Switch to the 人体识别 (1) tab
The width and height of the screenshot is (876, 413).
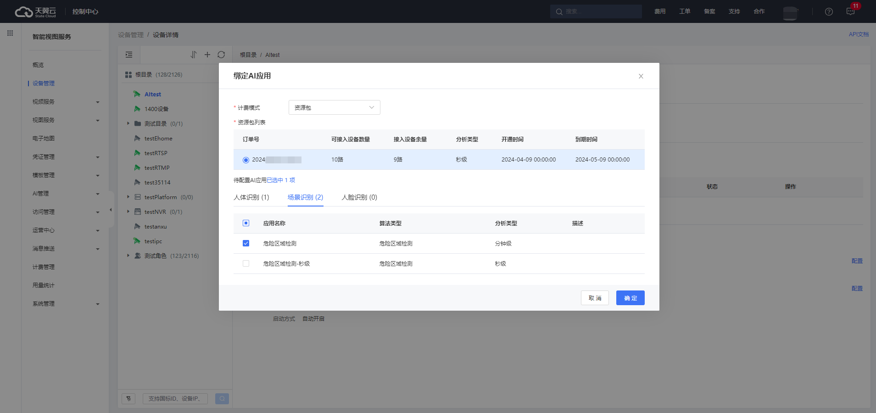click(x=251, y=197)
